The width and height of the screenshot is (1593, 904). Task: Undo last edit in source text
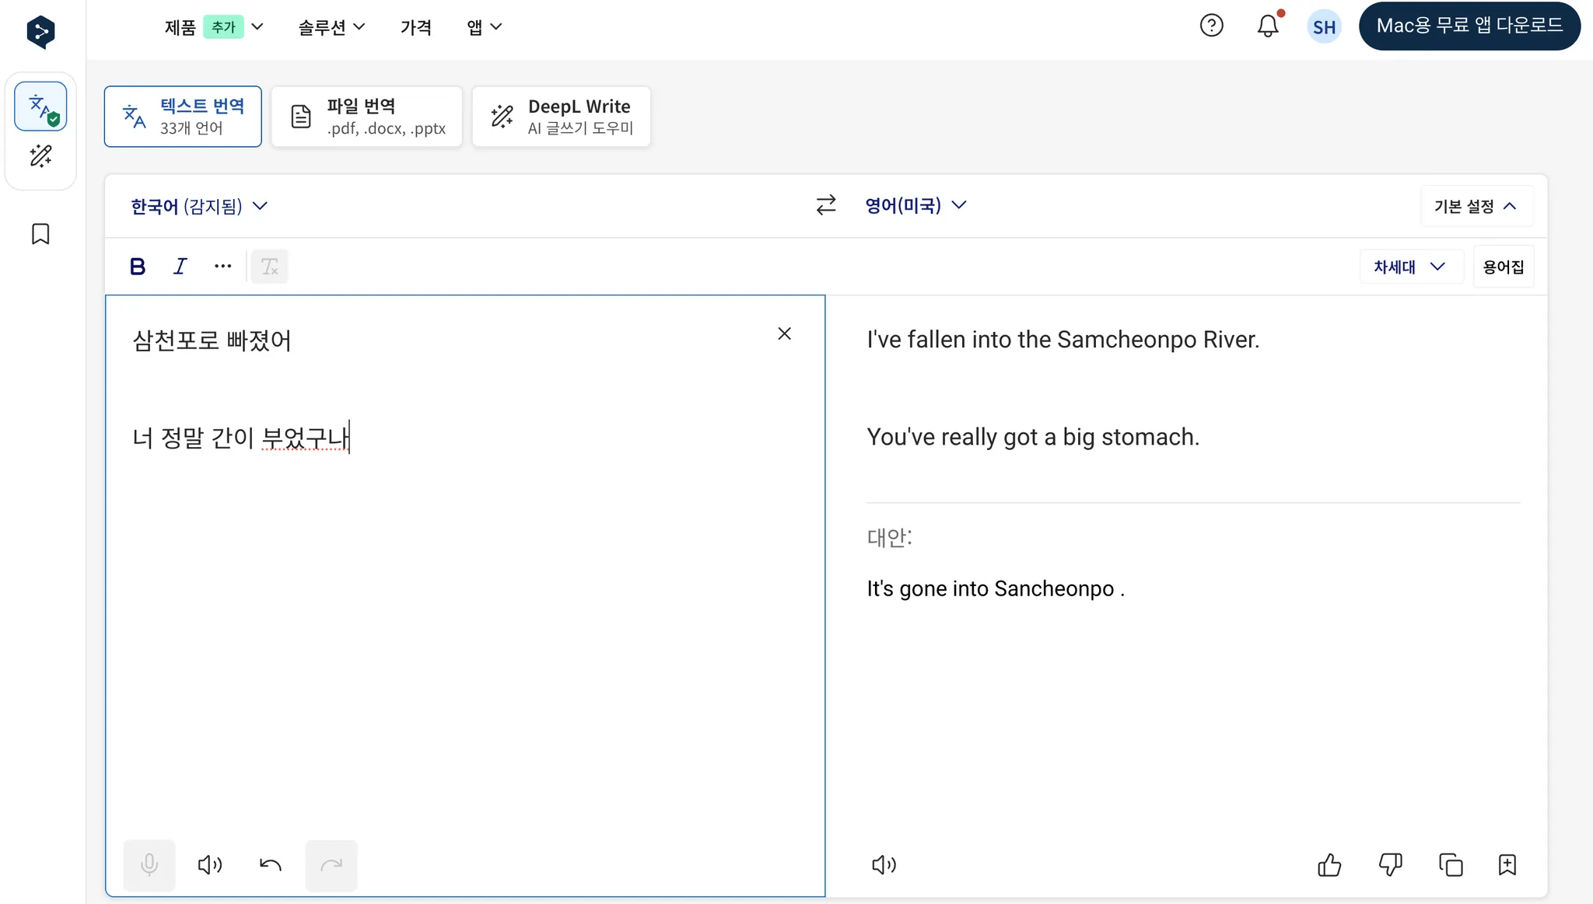(270, 864)
